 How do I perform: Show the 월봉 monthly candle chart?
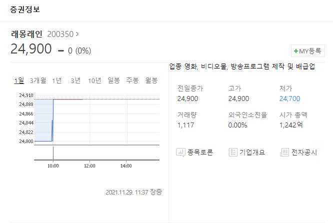[151, 80]
